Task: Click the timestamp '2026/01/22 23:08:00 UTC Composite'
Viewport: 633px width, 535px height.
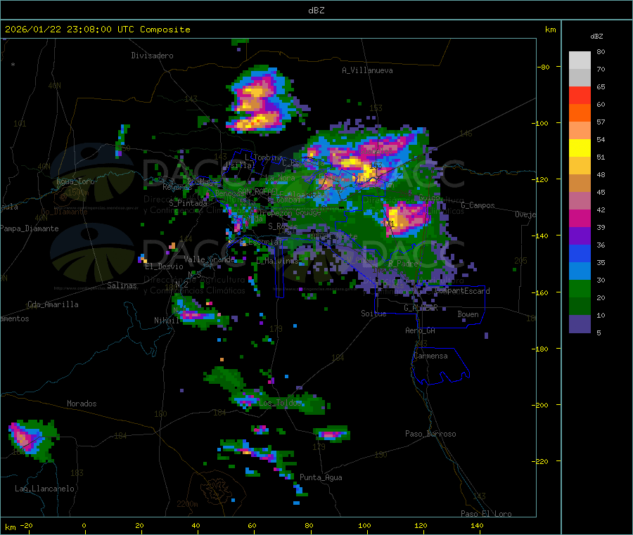Action: pyautogui.click(x=97, y=30)
